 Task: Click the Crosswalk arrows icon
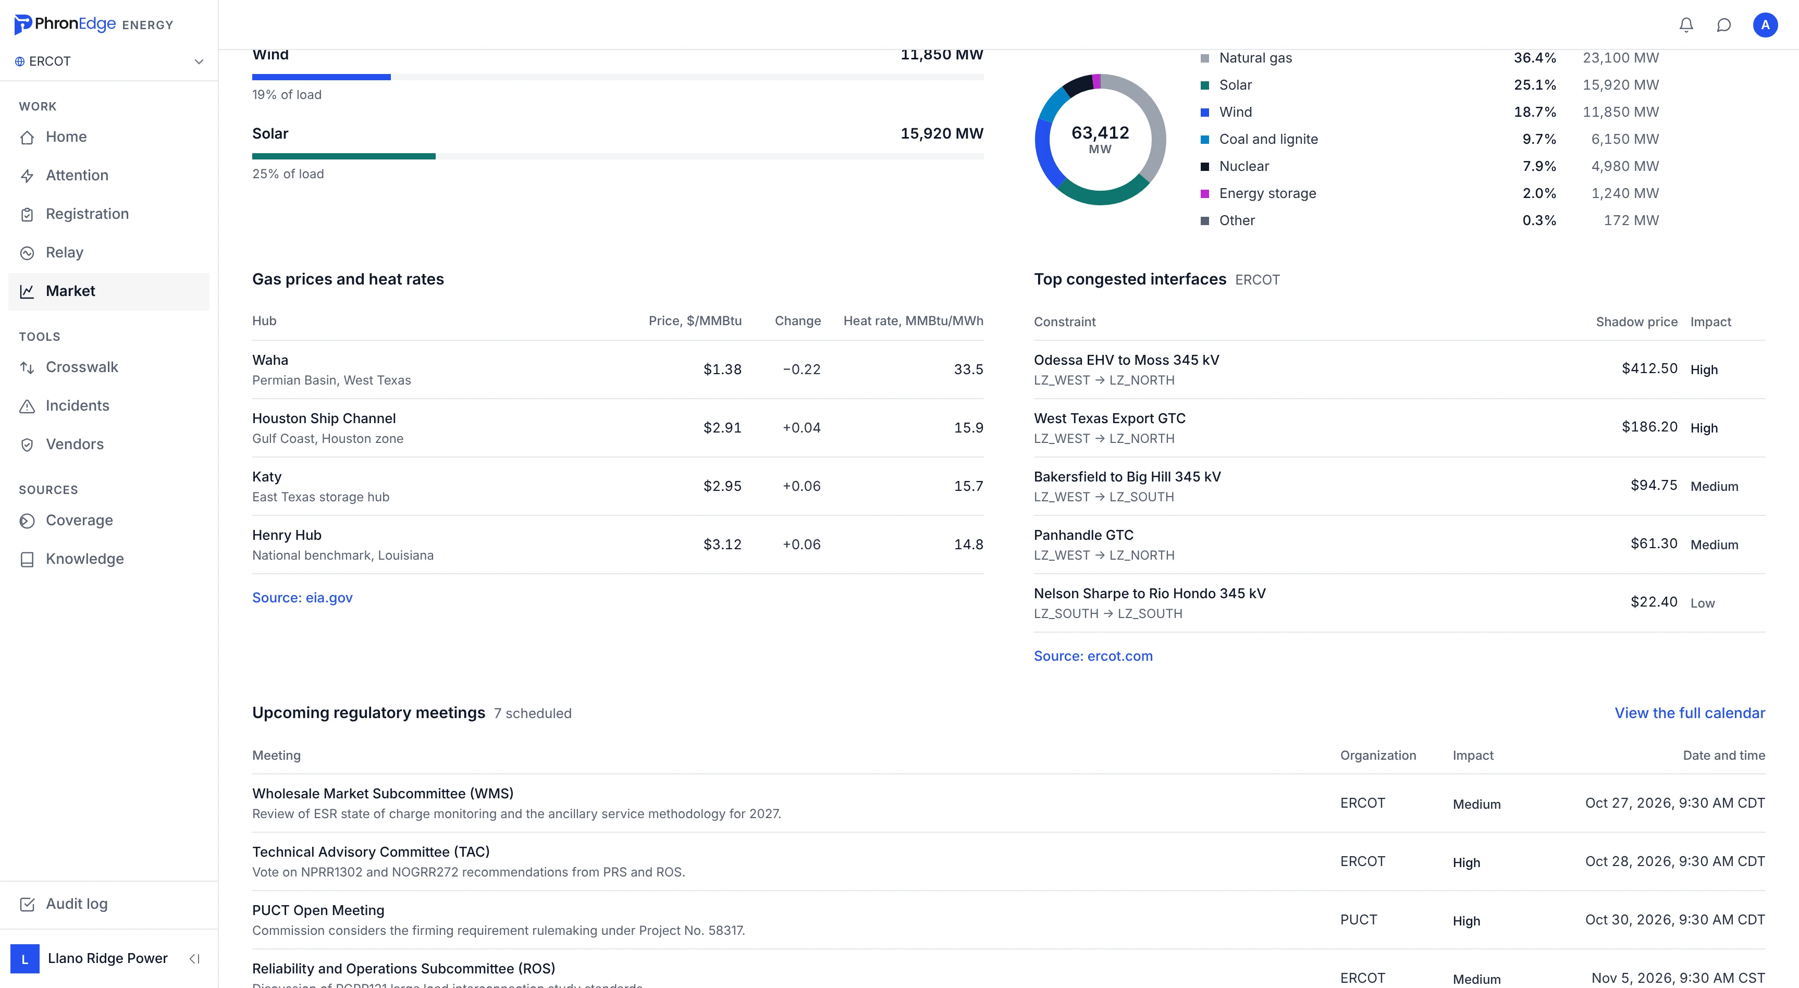(27, 367)
